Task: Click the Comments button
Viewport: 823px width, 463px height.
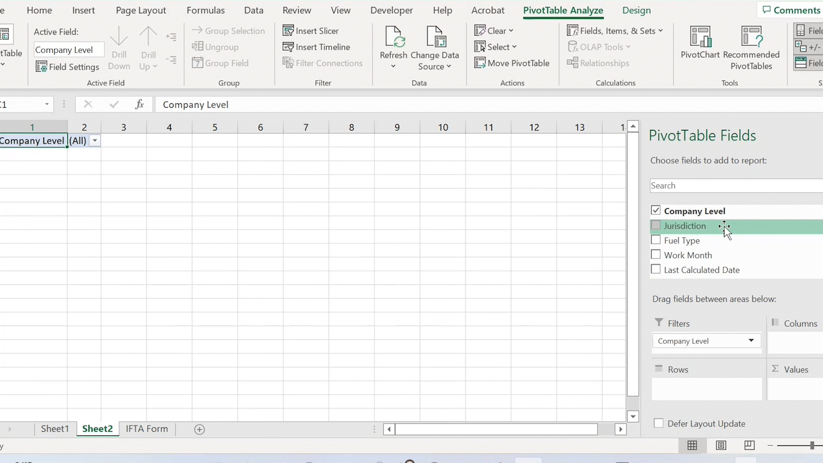Action: pos(791,10)
